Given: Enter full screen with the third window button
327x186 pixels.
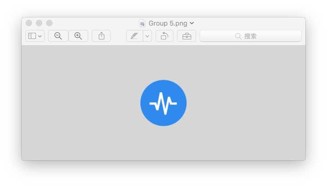Looking at the screenshot, I should click(50, 23).
